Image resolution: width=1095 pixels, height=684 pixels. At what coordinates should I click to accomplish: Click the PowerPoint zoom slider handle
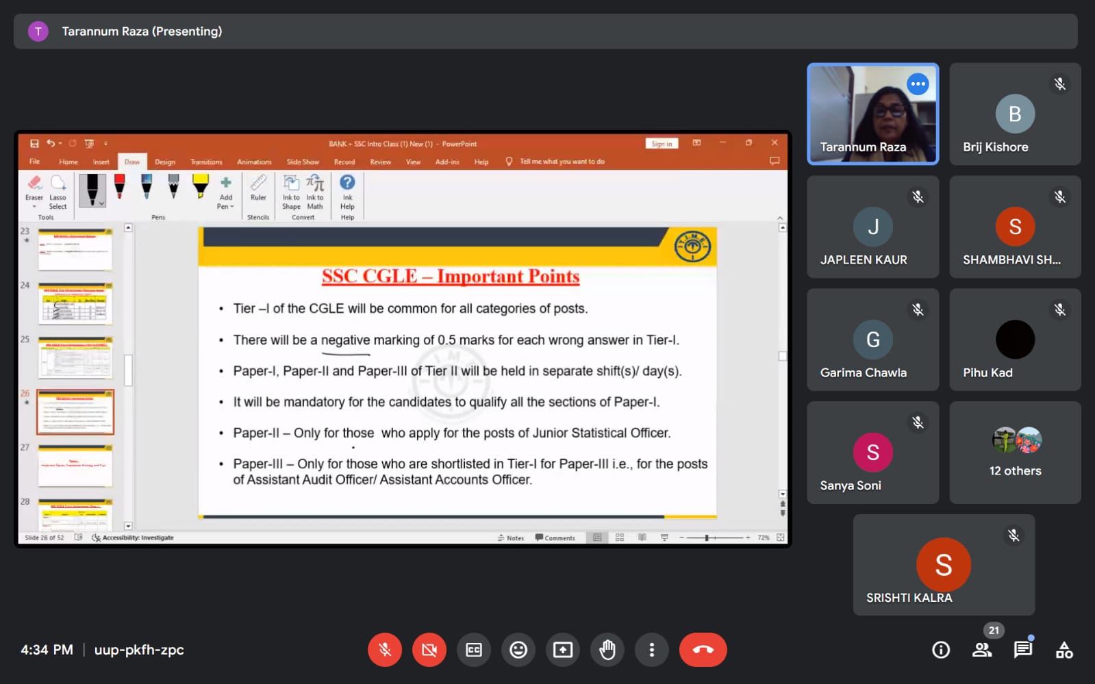707,538
